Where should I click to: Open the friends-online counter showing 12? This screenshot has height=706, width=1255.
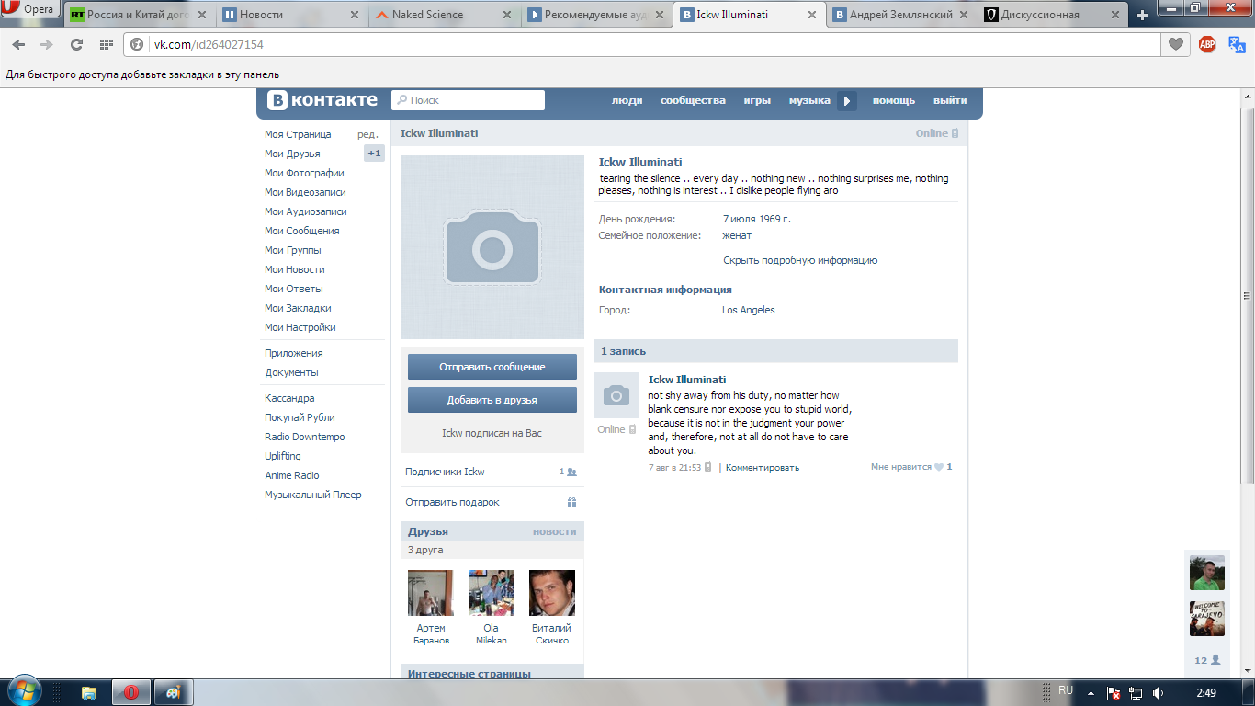[1207, 660]
